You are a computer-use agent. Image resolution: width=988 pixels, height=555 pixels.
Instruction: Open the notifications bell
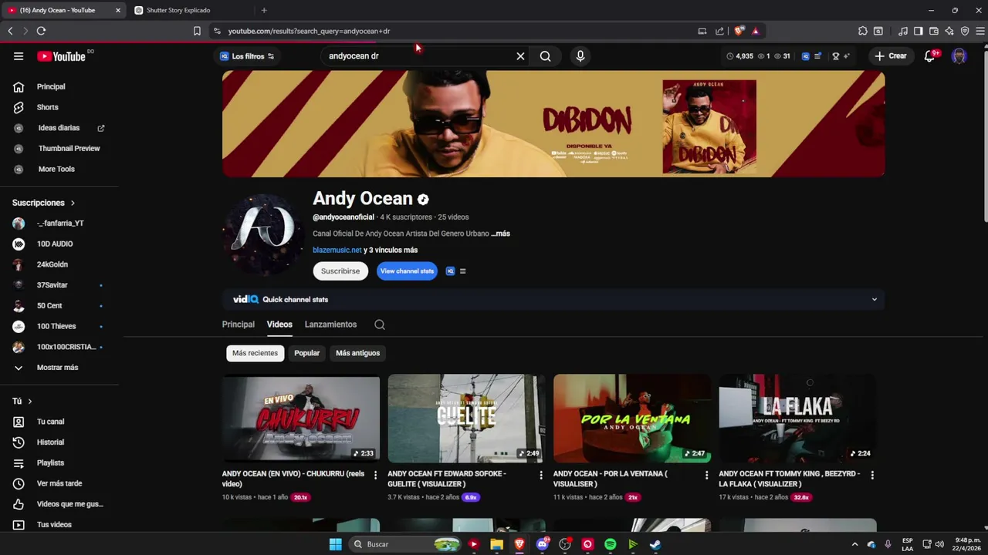(930, 56)
